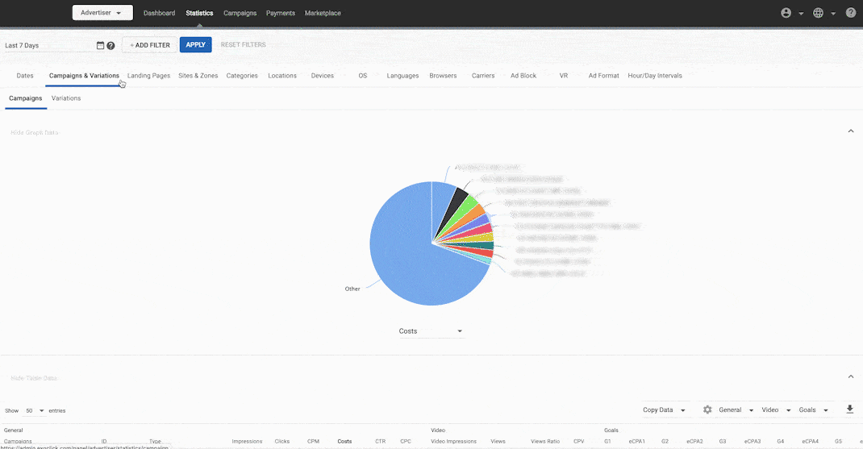Click the top-right help question mark icon
The width and height of the screenshot is (863, 449).
pyautogui.click(x=850, y=13)
